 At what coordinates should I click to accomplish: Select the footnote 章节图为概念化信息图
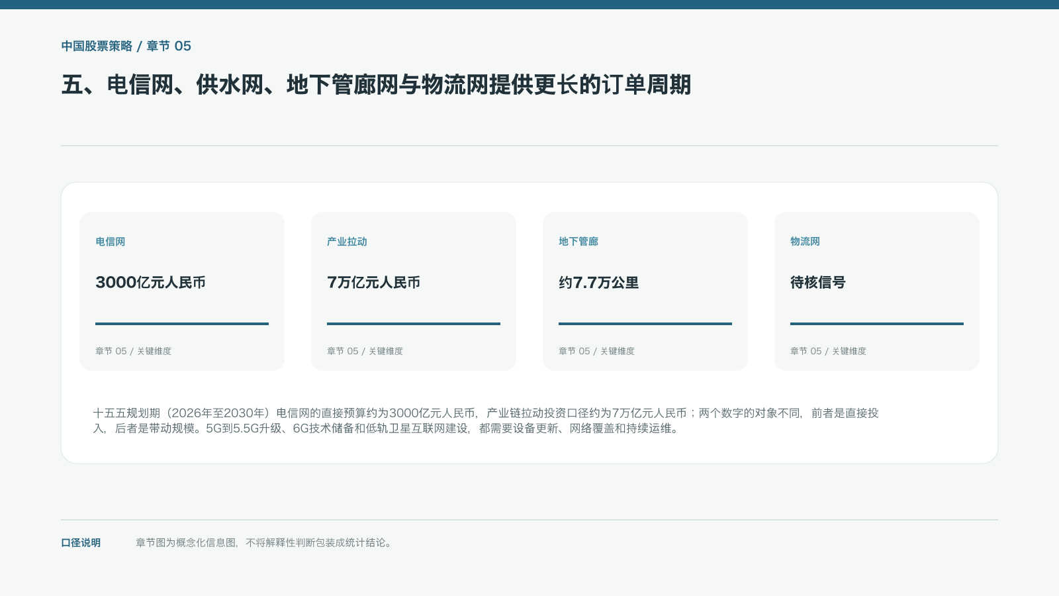(265, 543)
